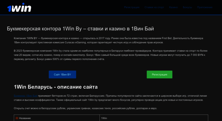
Task: Click the paragraph starting В 2023 букмекерская
Action: click(x=111, y=55)
